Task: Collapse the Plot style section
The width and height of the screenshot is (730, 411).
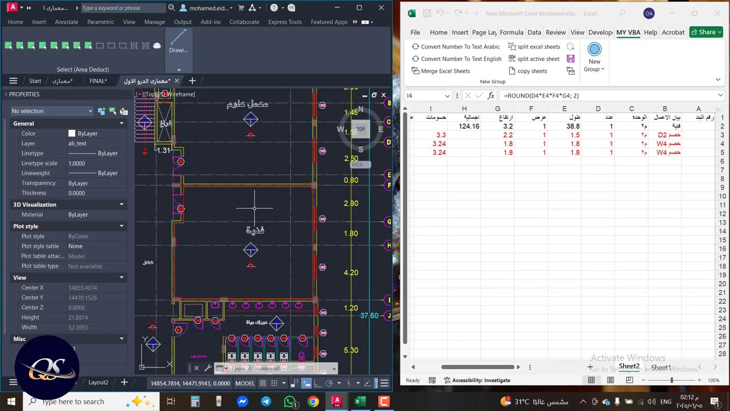Action: (x=121, y=226)
